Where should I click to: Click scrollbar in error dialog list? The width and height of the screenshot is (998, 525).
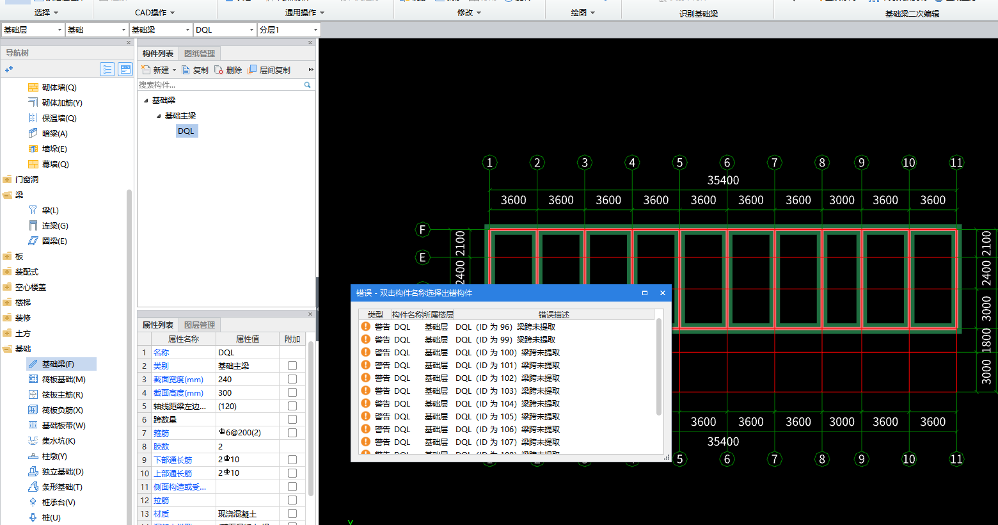(659, 368)
